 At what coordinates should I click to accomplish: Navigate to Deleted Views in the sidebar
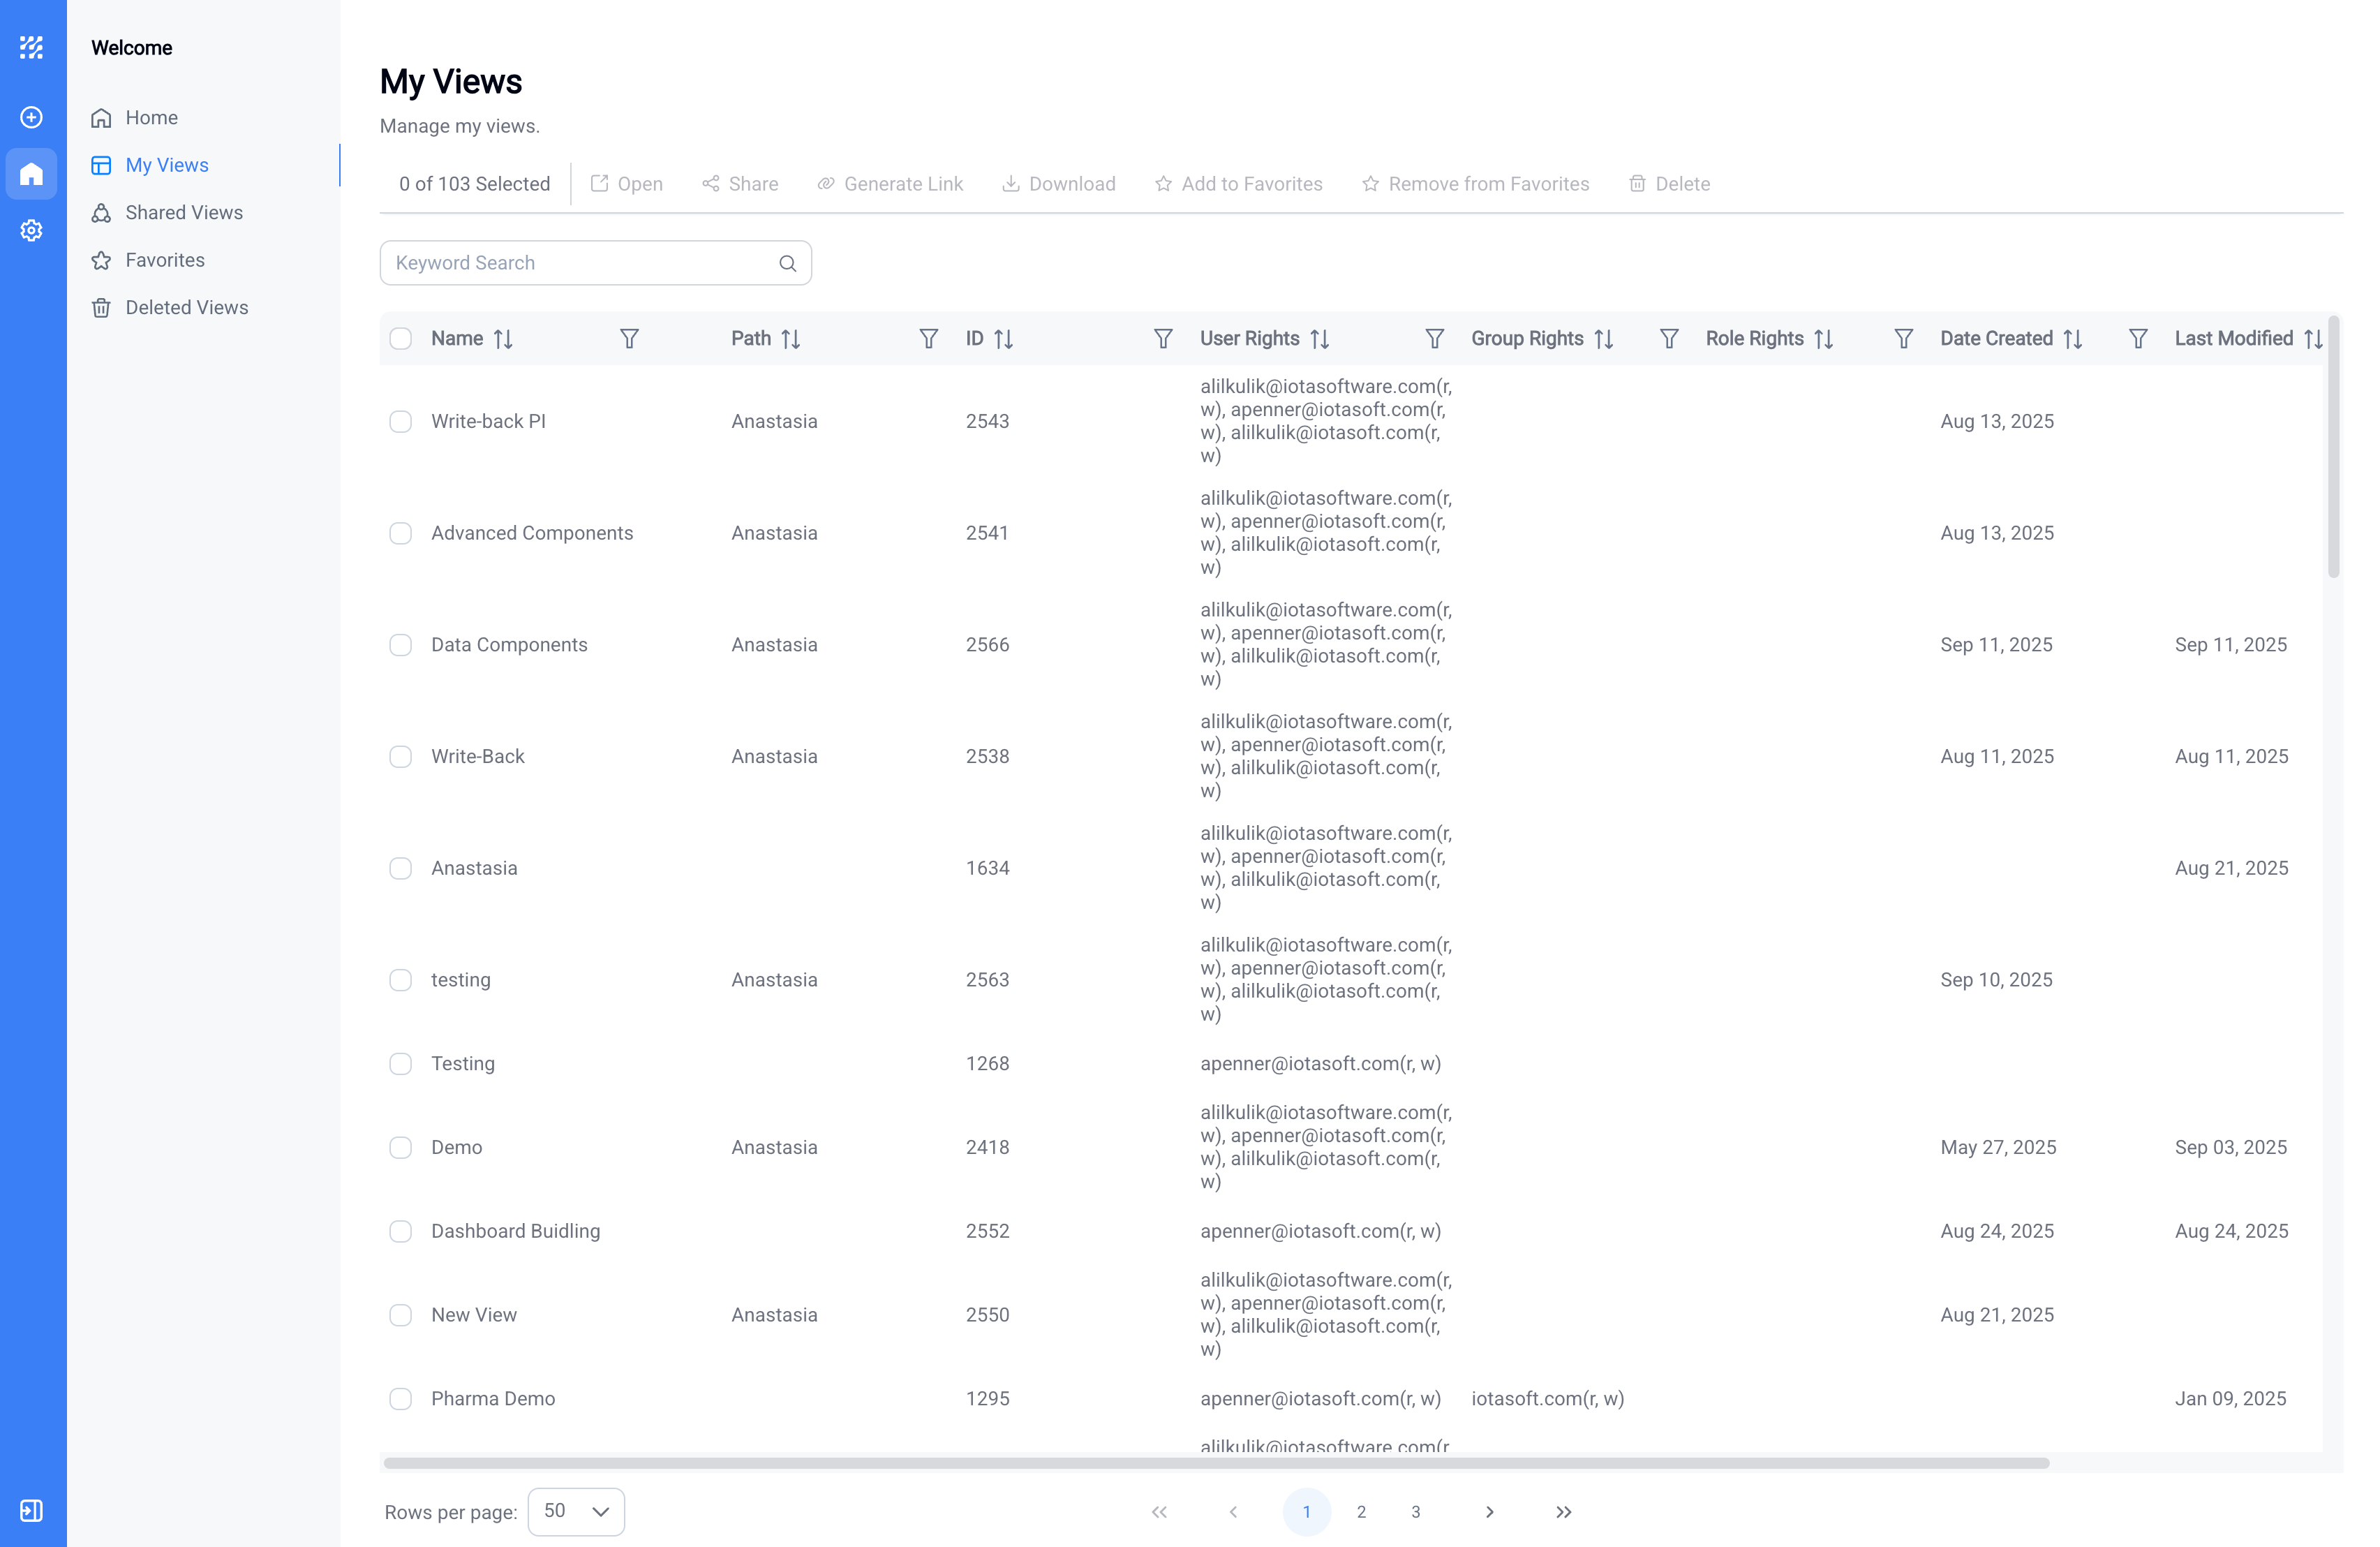click(186, 307)
